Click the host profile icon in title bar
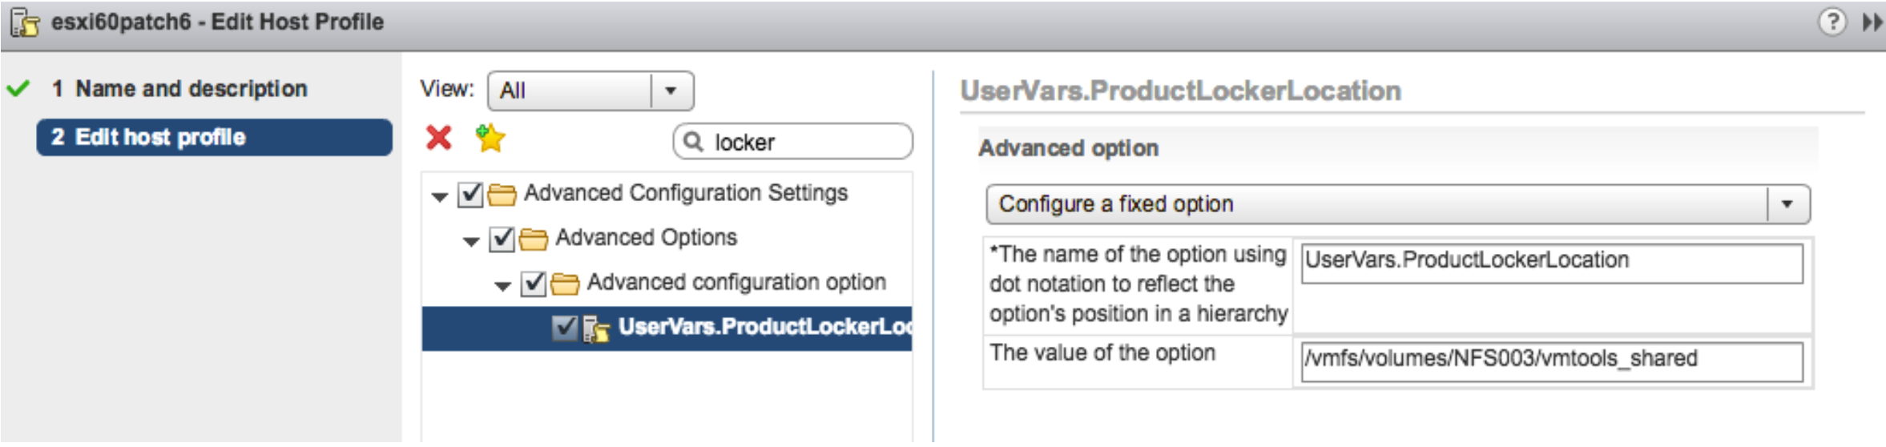The height and width of the screenshot is (447, 1886). coord(25,22)
